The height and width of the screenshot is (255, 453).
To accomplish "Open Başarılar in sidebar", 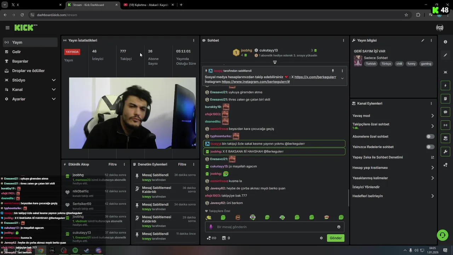I will click(30, 61).
